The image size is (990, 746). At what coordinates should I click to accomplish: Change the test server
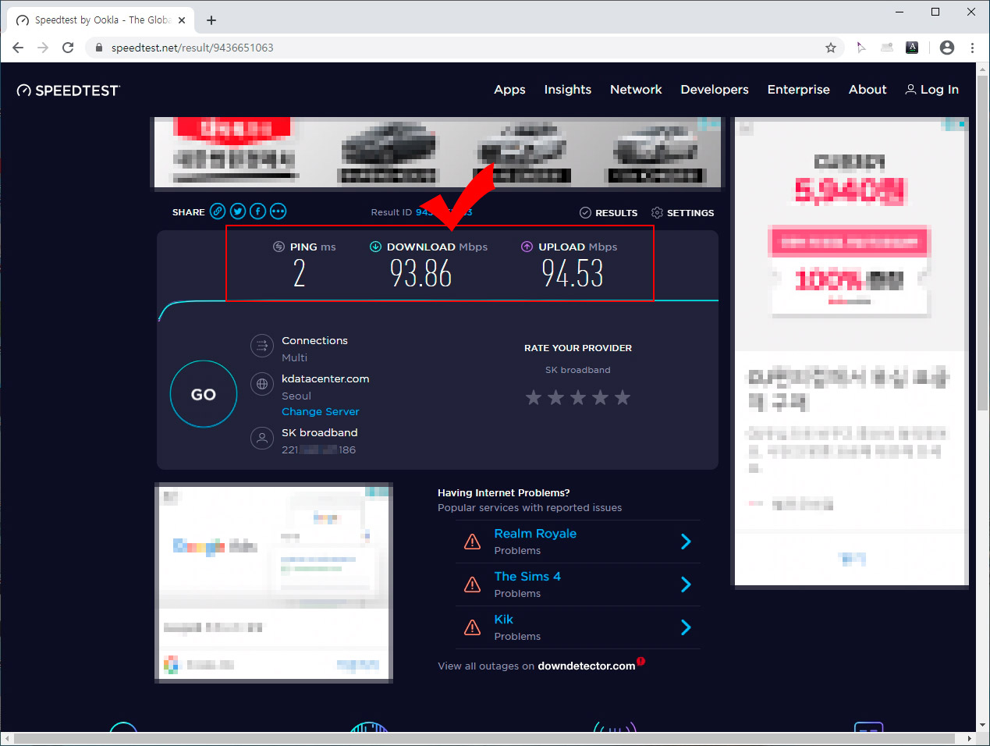click(x=321, y=411)
